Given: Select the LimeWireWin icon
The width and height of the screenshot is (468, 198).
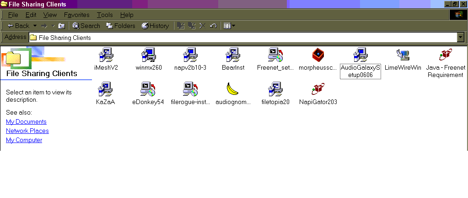Looking at the screenshot, I should click(403, 55).
